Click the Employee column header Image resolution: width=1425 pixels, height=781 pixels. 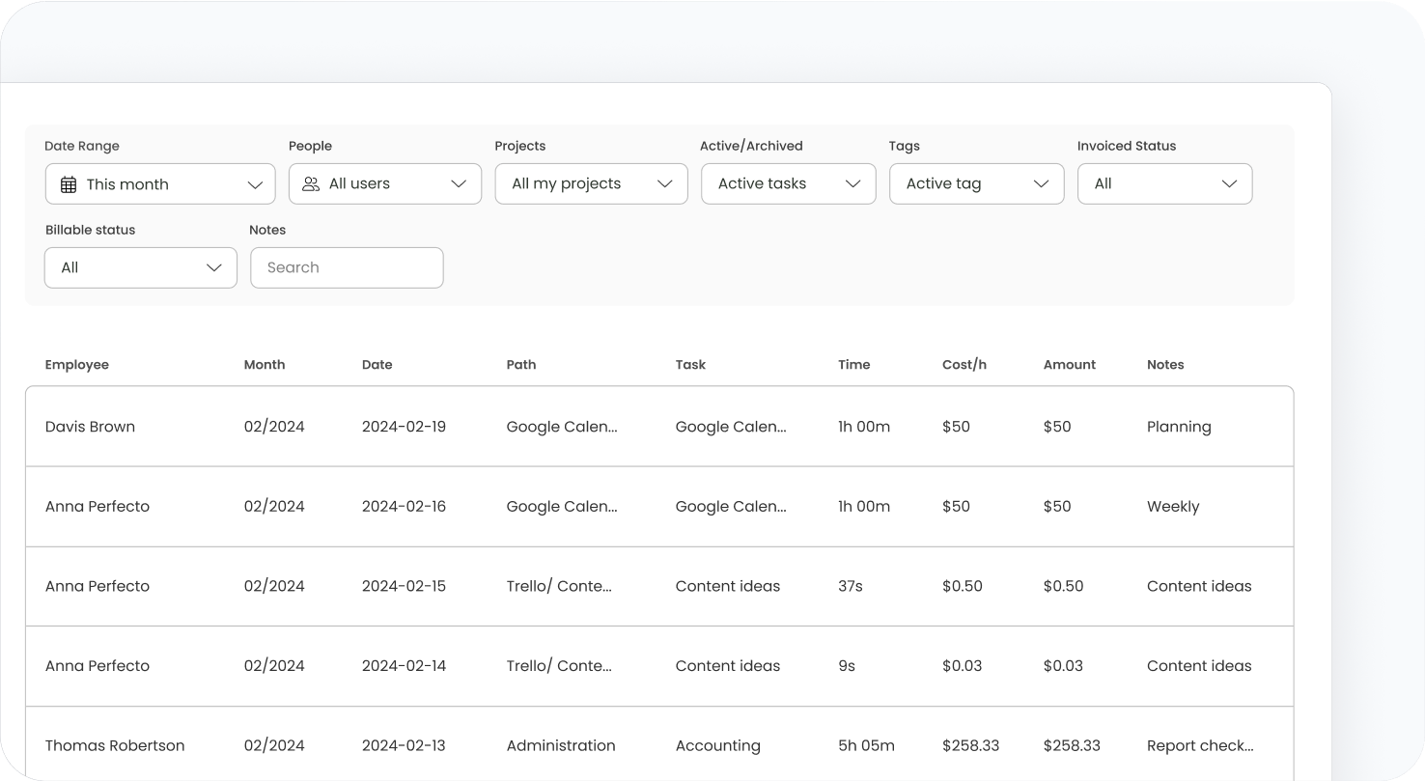(x=77, y=365)
